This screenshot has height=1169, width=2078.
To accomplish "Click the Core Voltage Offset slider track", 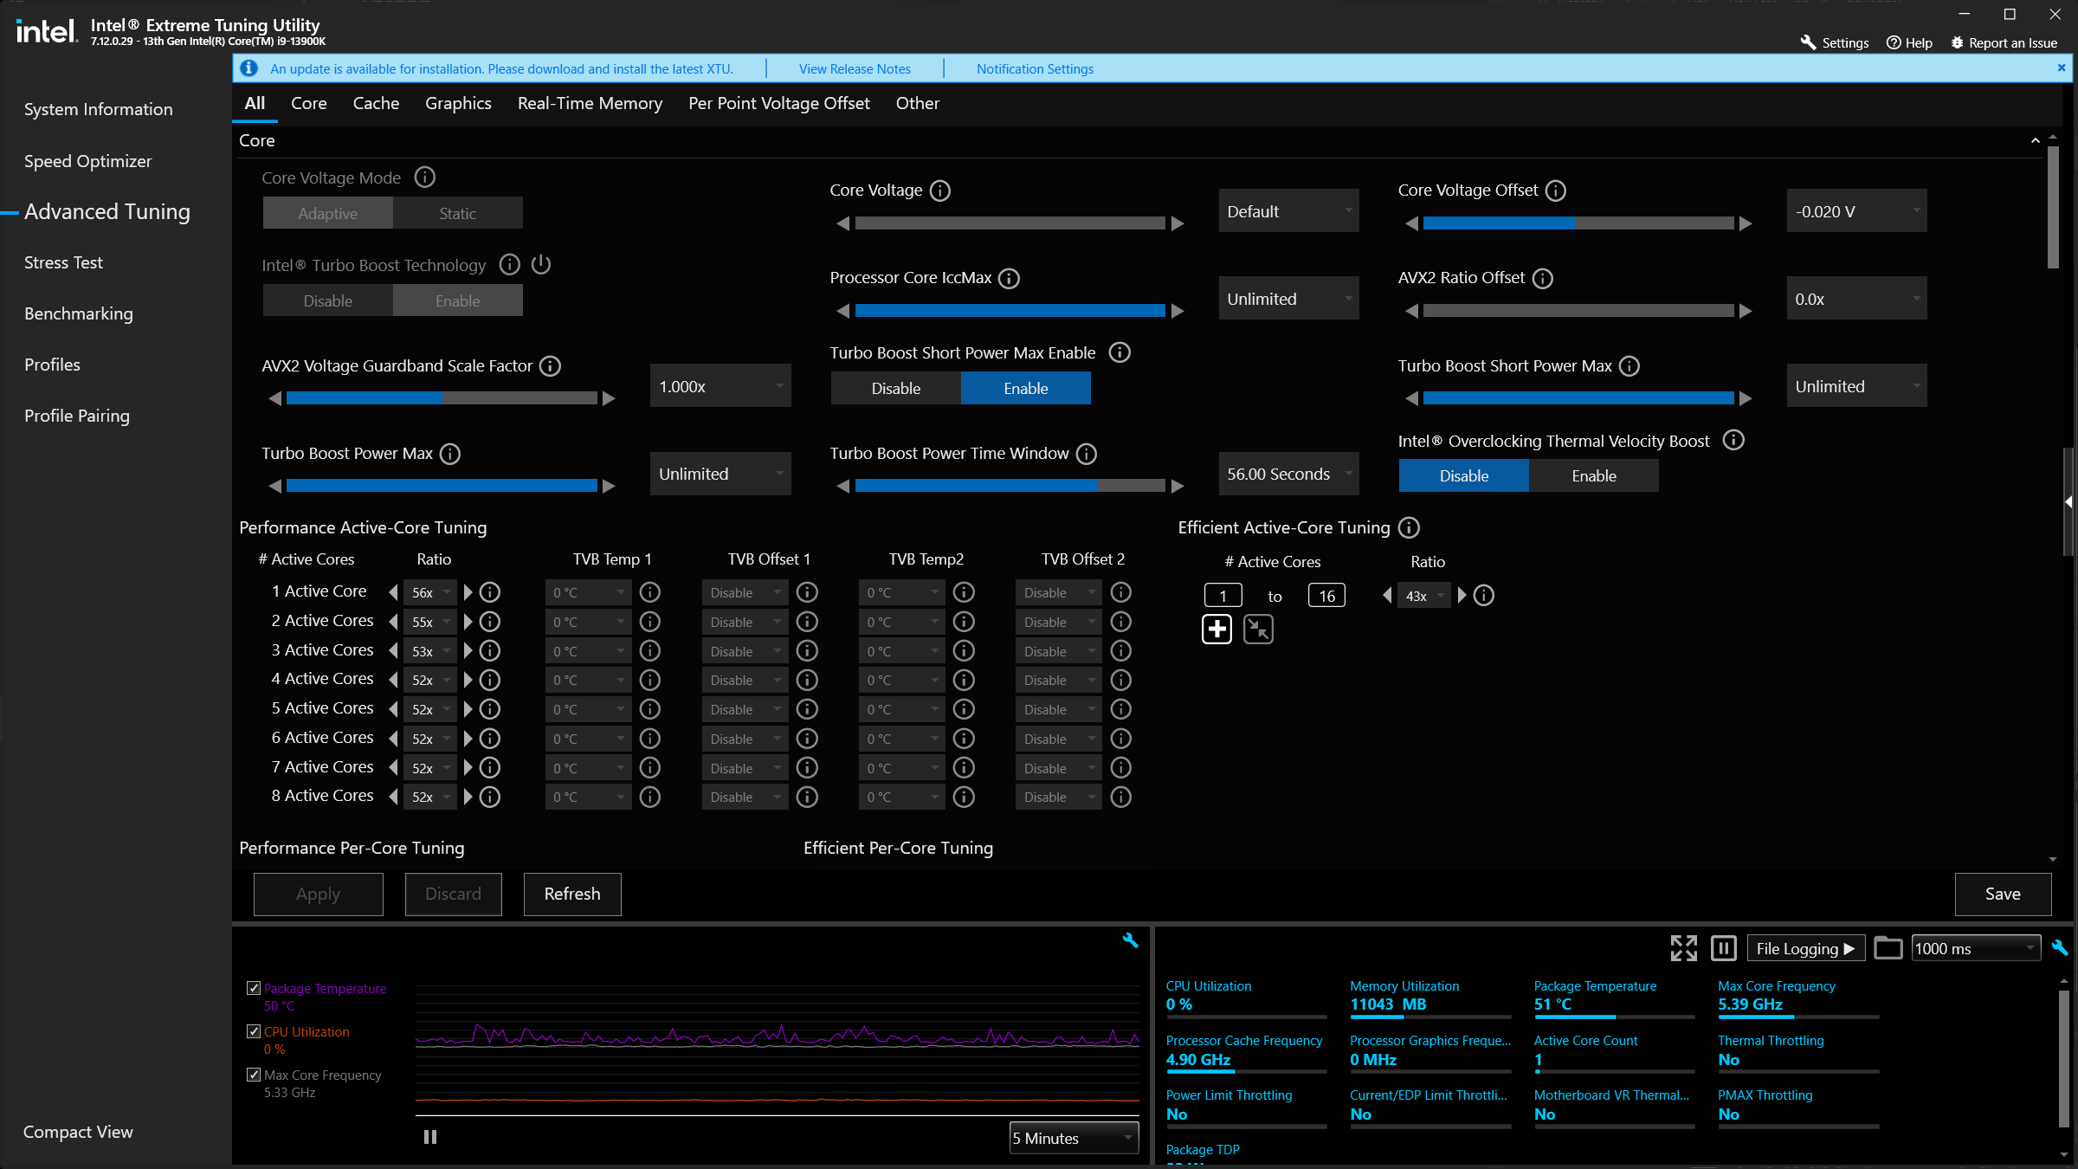I will tap(1578, 223).
